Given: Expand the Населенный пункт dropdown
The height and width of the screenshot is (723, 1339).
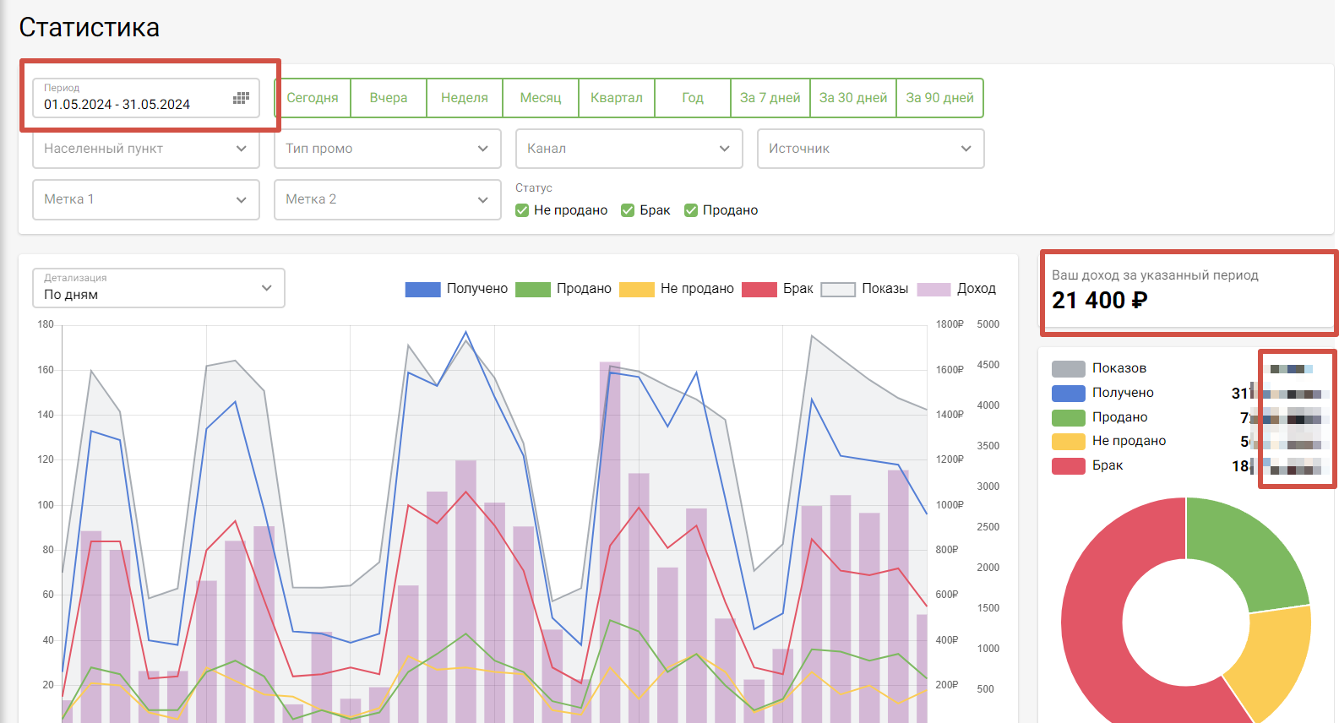Looking at the screenshot, I should (x=146, y=149).
